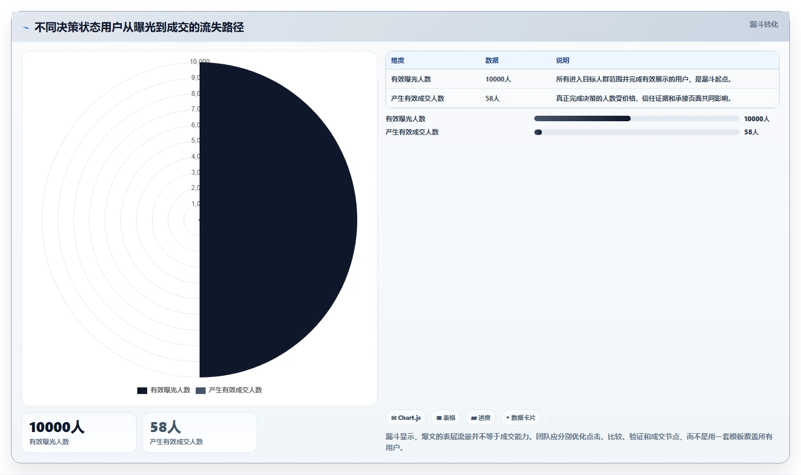Click the 产生有效成交人数 progress row label
Viewport: 801px width, 475px height.
(412, 132)
